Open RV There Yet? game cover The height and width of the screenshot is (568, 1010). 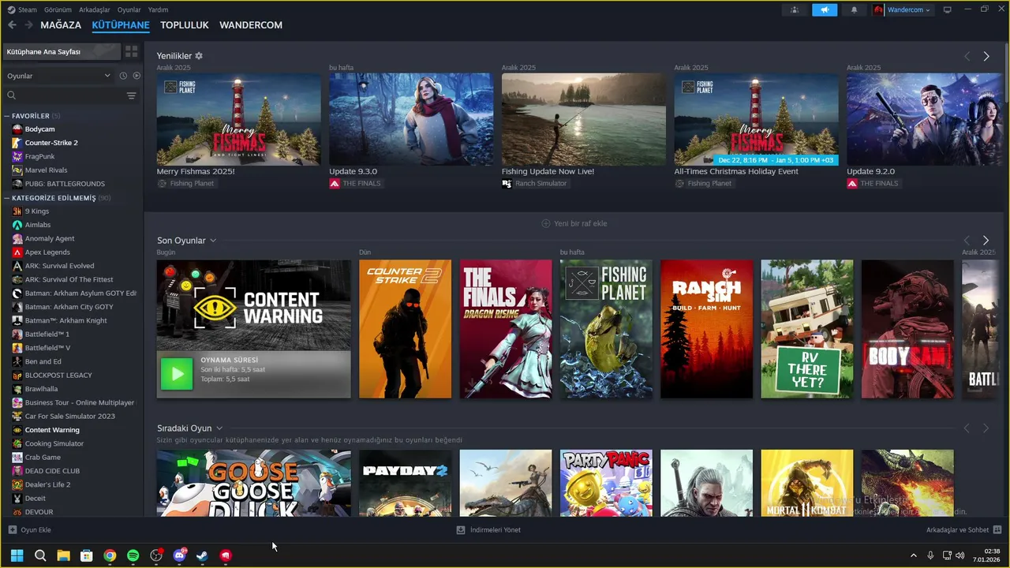[807, 329]
